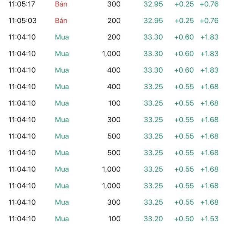Click the +0.50 change value
Viewport: 227px width, 227px height.
click(184, 219)
